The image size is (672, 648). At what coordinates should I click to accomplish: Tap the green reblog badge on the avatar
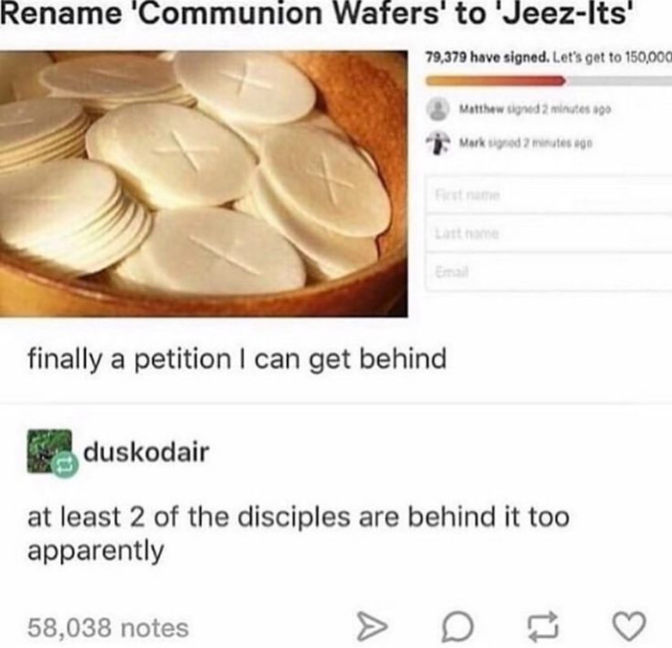[66, 465]
